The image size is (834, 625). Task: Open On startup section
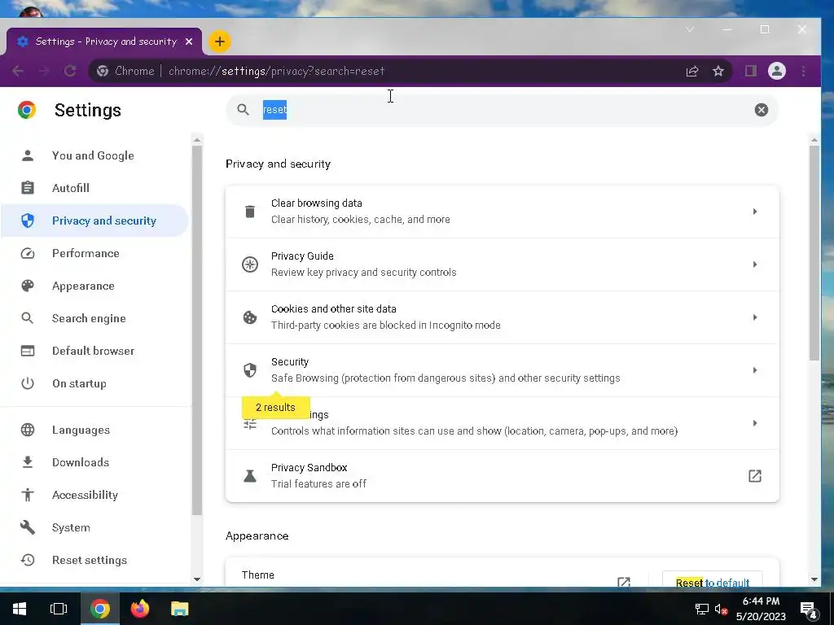[x=94, y=384]
